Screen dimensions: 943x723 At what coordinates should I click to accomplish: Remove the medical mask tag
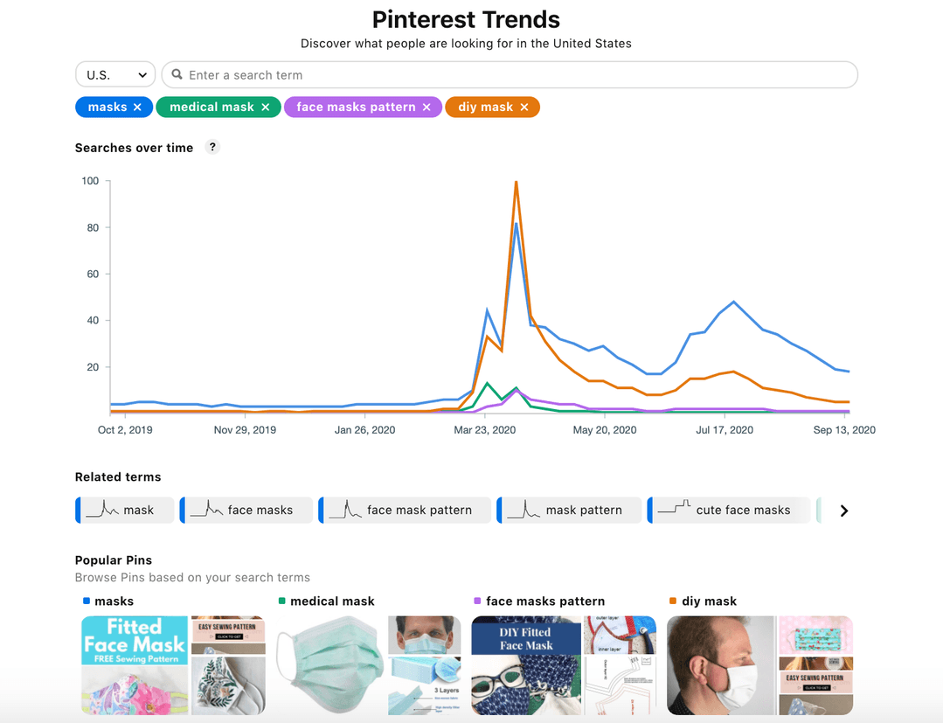click(265, 107)
